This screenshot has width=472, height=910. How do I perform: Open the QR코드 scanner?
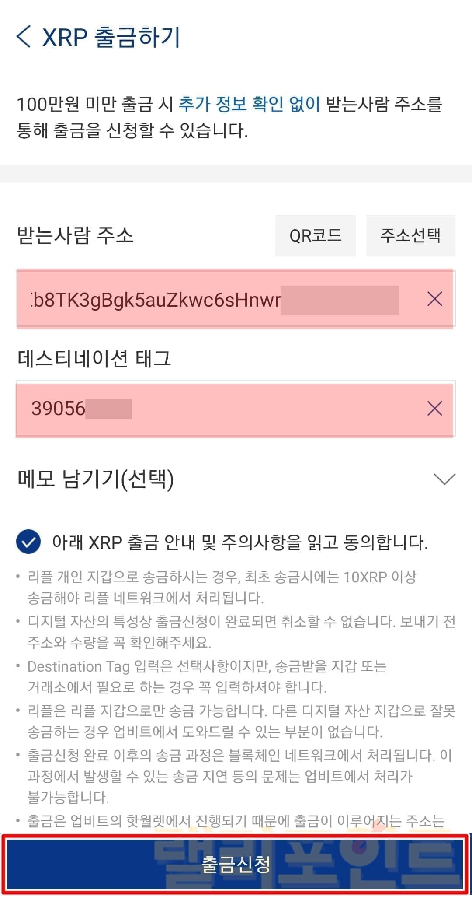(x=315, y=235)
